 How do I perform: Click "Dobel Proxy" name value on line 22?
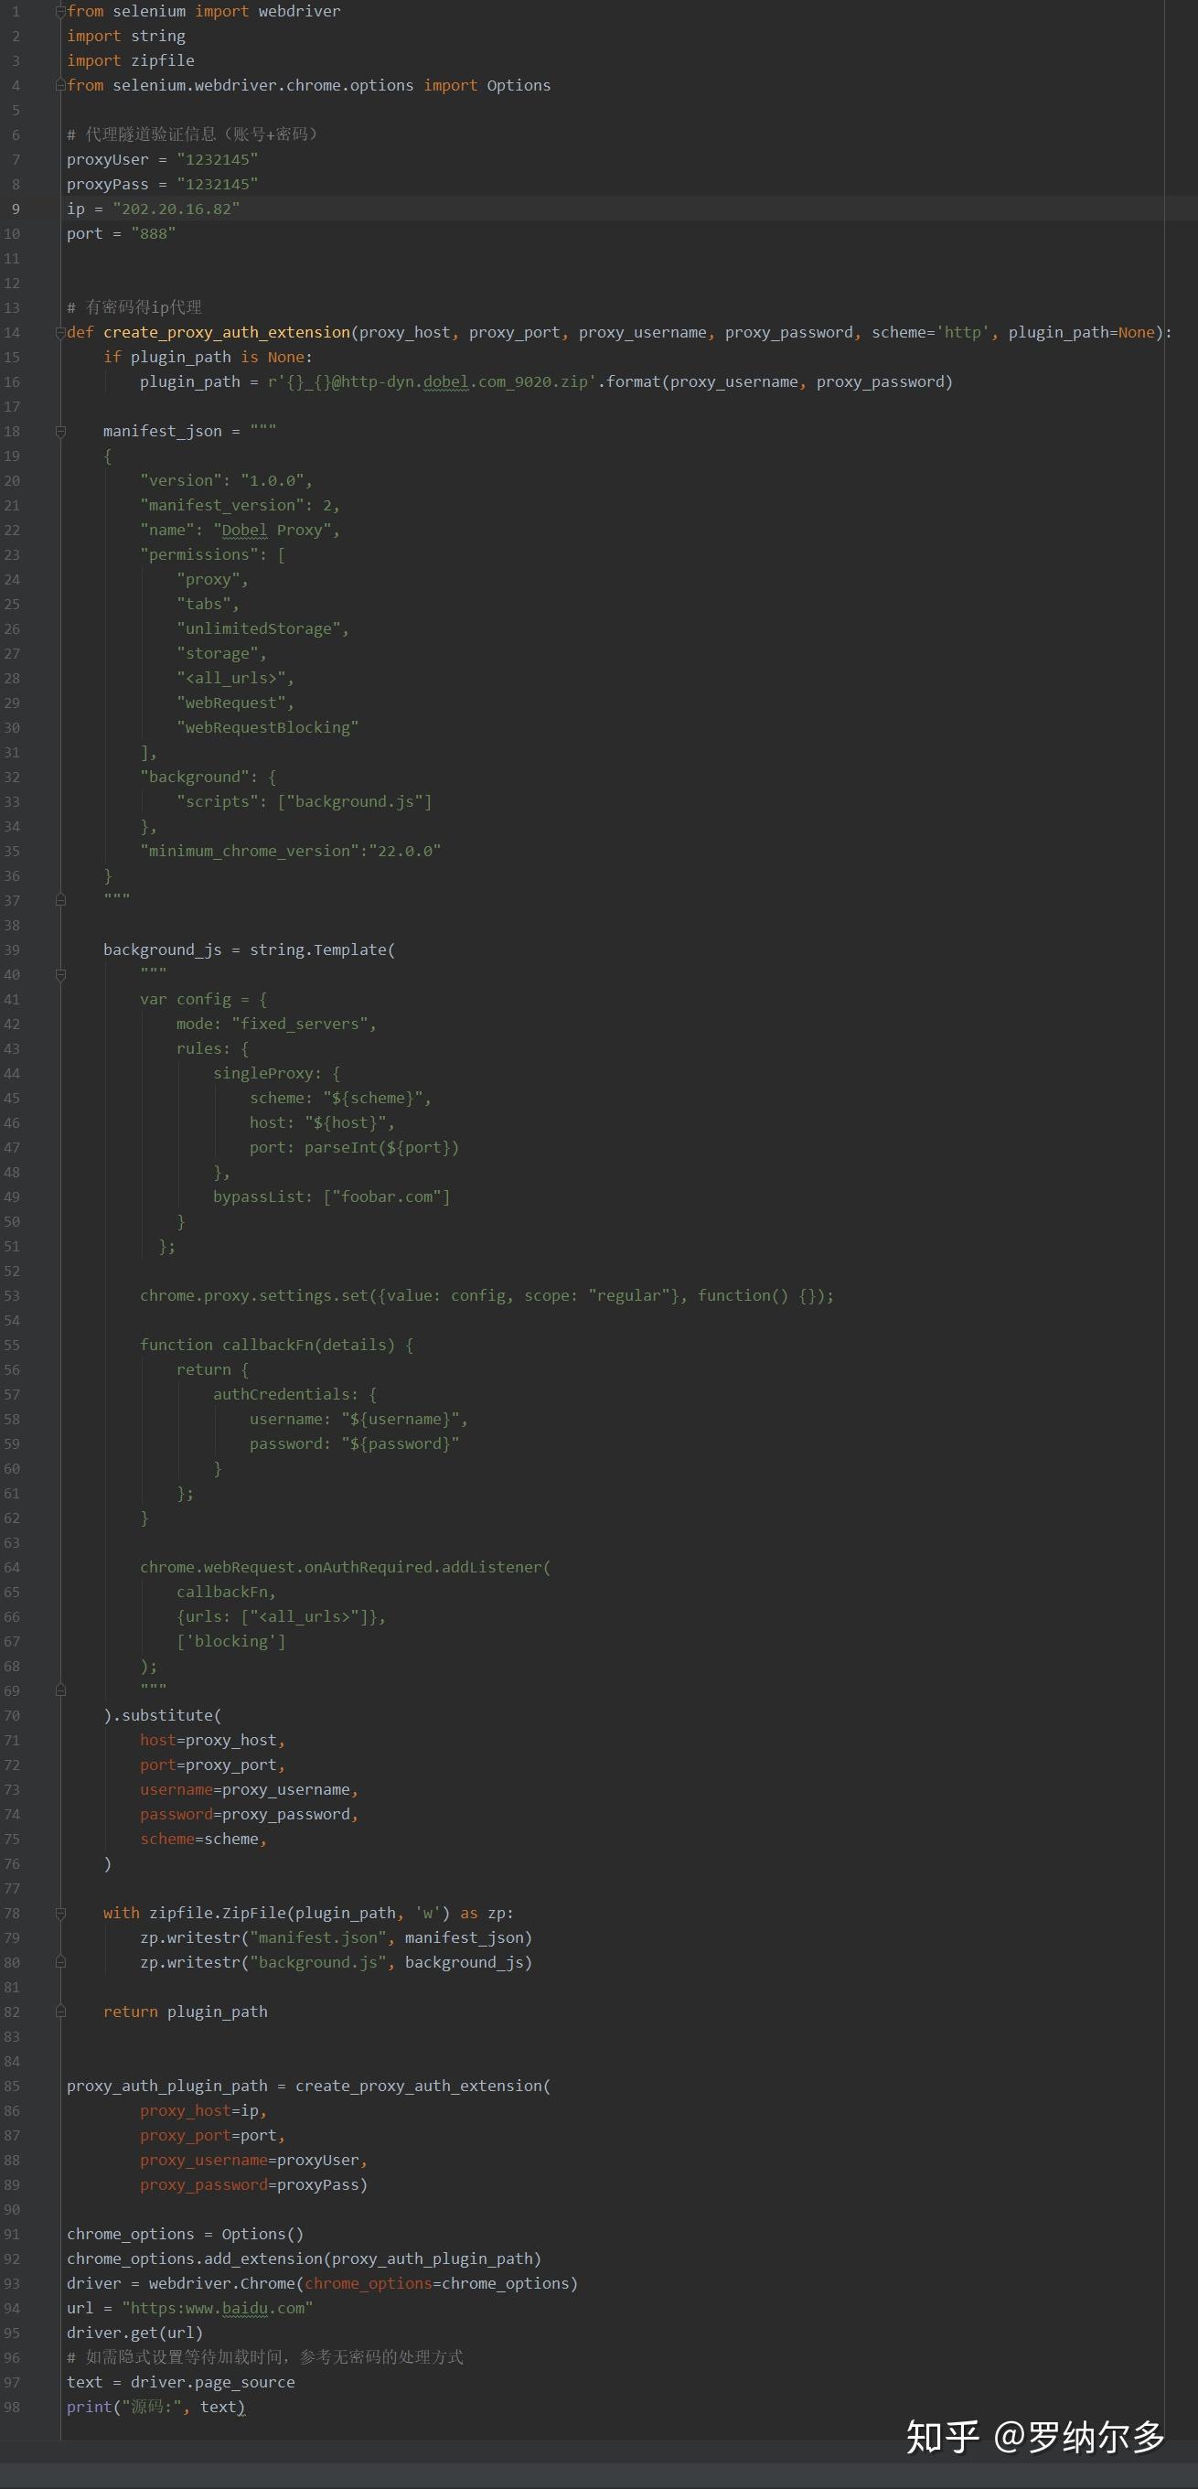pyautogui.click(x=272, y=531)
